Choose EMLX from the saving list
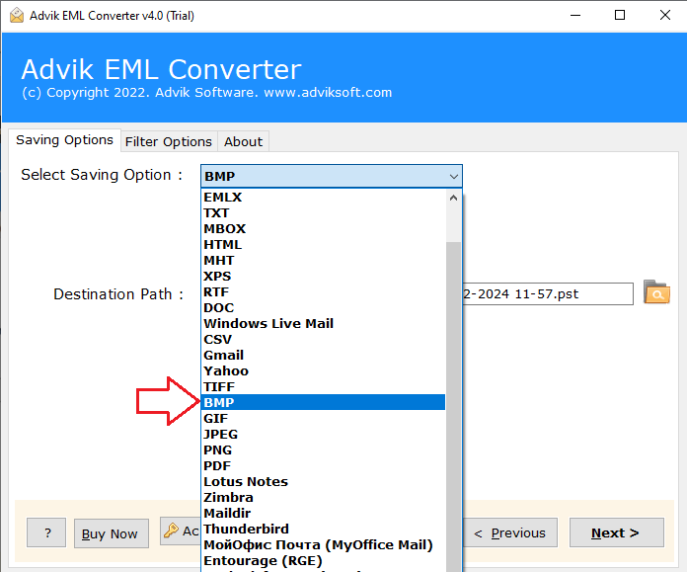 323,197
